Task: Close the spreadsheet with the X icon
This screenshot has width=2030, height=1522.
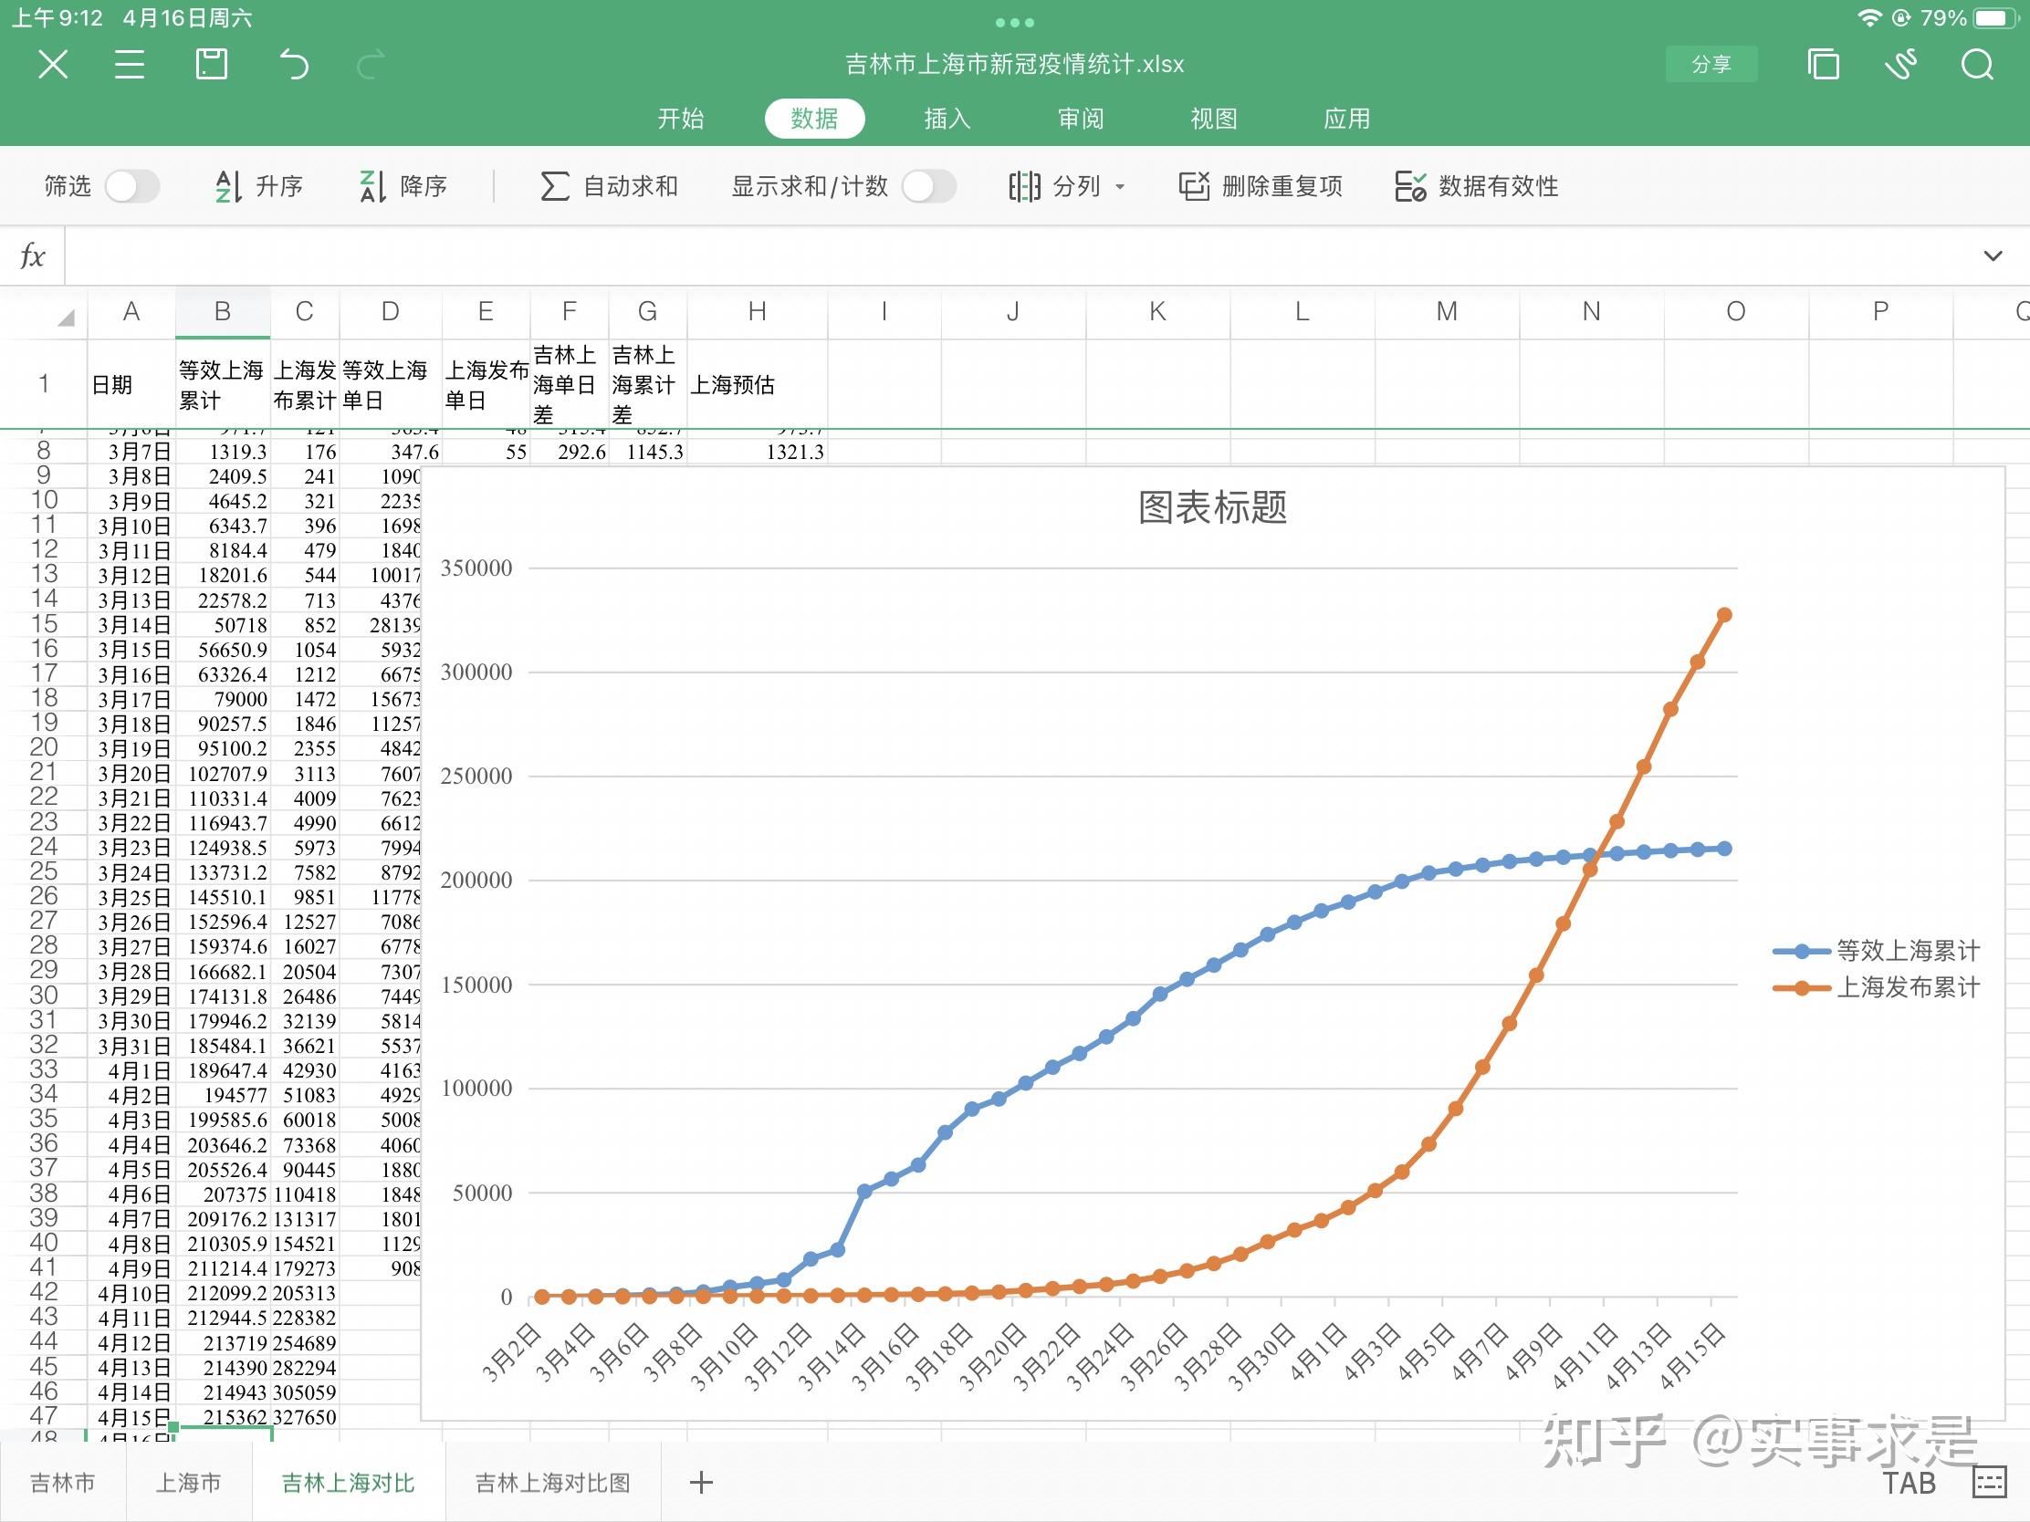Action: (x=53, y=64)
